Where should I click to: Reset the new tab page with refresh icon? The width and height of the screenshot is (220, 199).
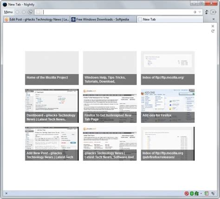[x=213, y=31]
